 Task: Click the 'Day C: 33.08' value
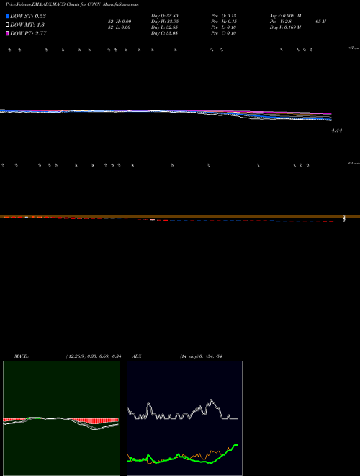tap(164, 33)
